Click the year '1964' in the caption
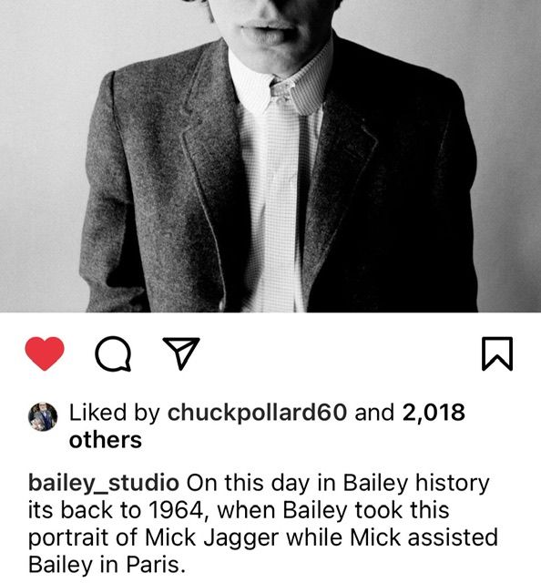Image resolution: width=541 pixels, height=583 pixels. (x=177, y=510)
